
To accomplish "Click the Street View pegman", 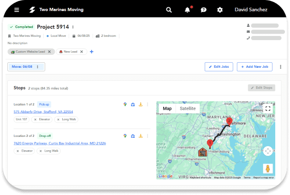I will [268, 169].
